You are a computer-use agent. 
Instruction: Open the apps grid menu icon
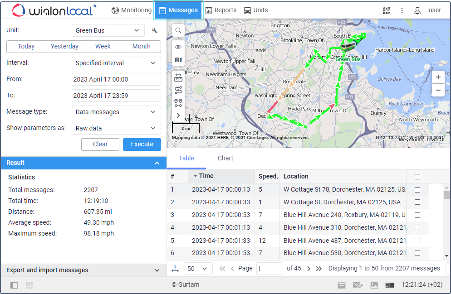[387, 10]
